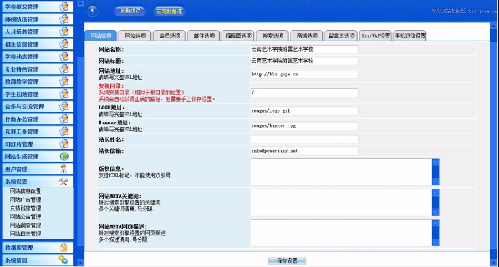Switch to the 网站选项 tab
The height and width of the screenshot is (267, 499).
135,36
